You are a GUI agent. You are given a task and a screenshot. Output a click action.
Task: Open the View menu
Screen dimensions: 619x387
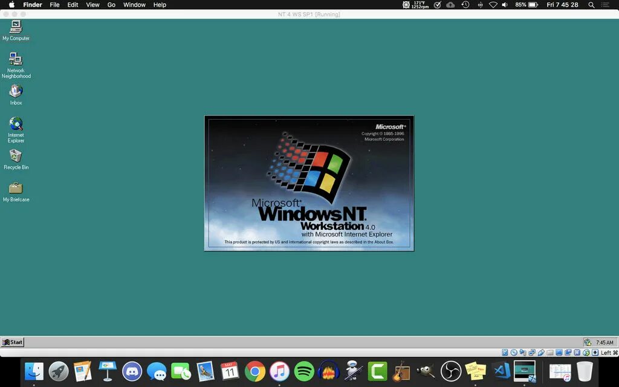click(x=92, y=5)
